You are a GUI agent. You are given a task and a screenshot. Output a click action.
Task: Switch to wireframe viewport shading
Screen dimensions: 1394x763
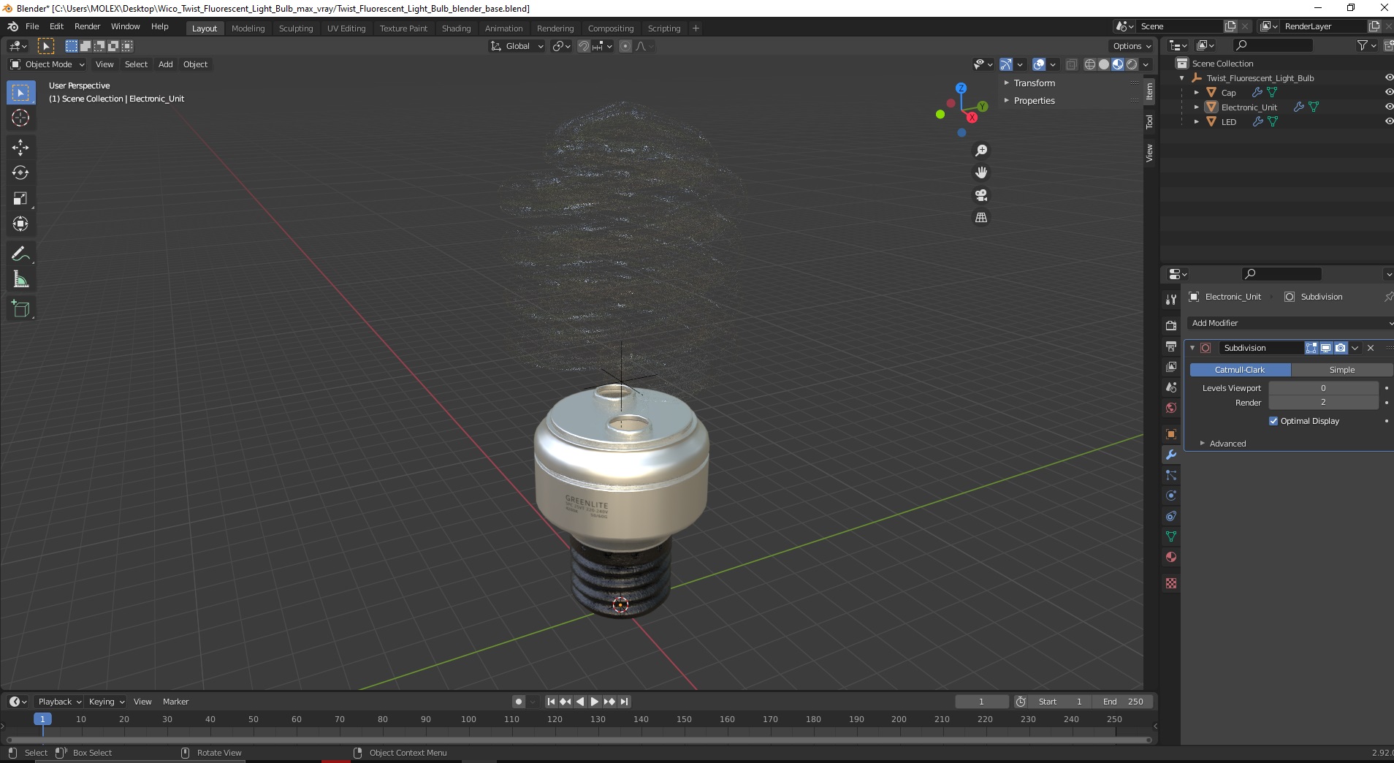(1090, 64)
